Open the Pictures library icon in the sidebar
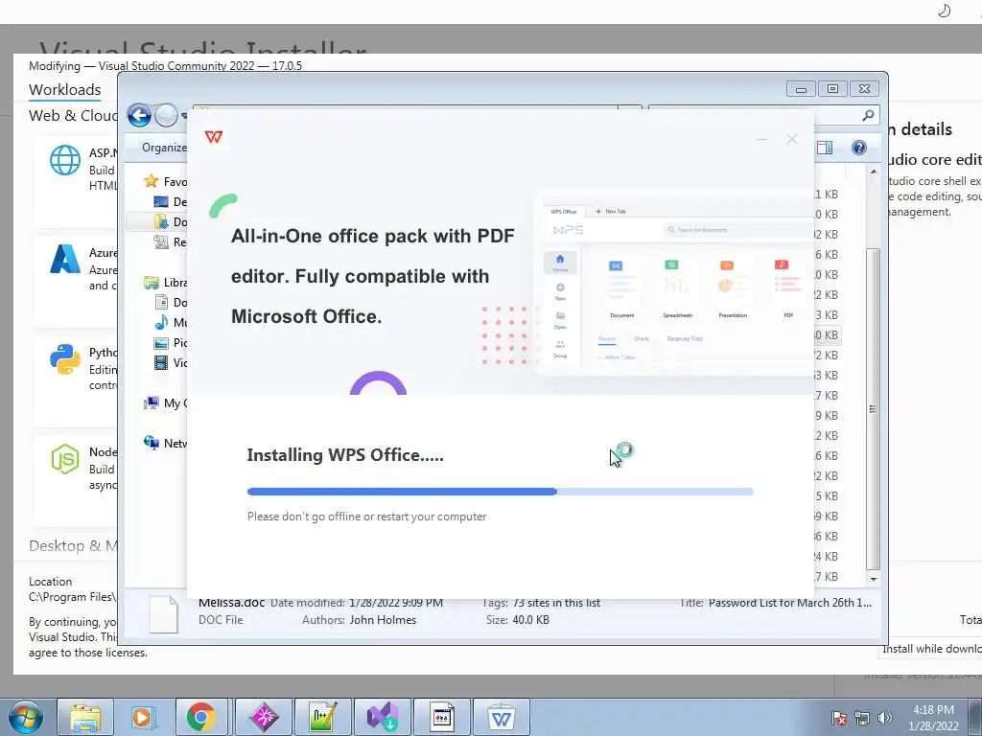The image size is (982, 736). coord(161,343)
